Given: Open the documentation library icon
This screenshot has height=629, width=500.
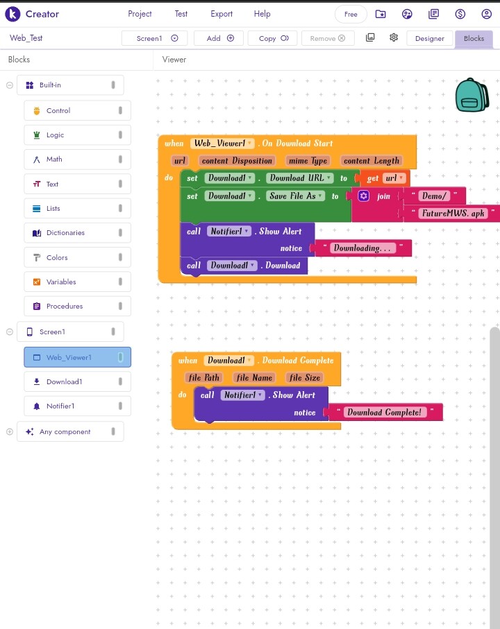Looking at the screenshot, I should tap(433, 14).
